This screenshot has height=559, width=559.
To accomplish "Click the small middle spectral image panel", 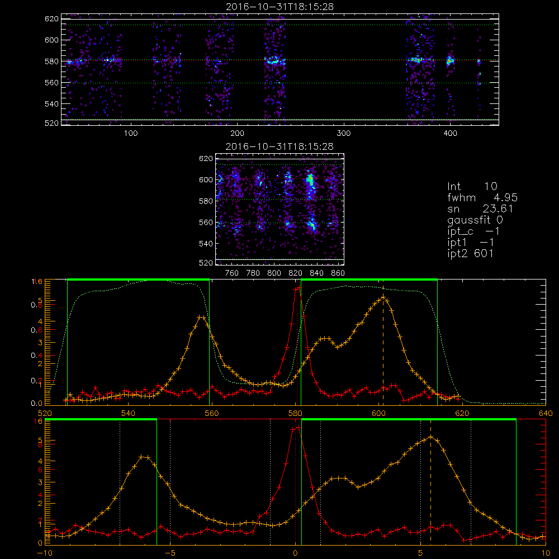I will pos(280,209).
